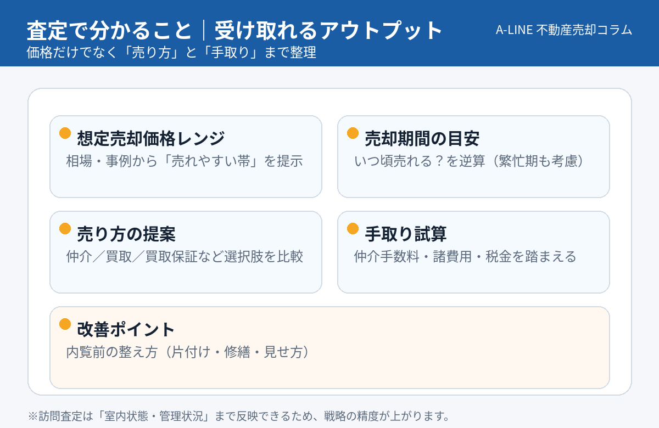Click the A-LINE 不動産売却コラム label
This screenshot has height=428, width=659.
click(x=563, y=30)
